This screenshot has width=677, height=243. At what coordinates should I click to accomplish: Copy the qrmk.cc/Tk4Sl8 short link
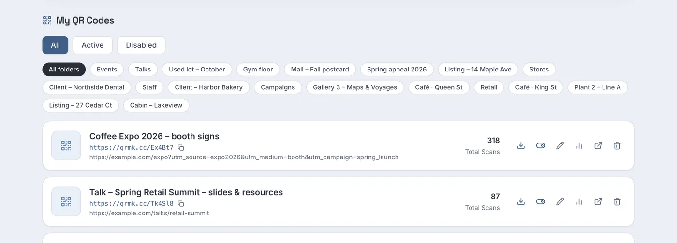181,203
